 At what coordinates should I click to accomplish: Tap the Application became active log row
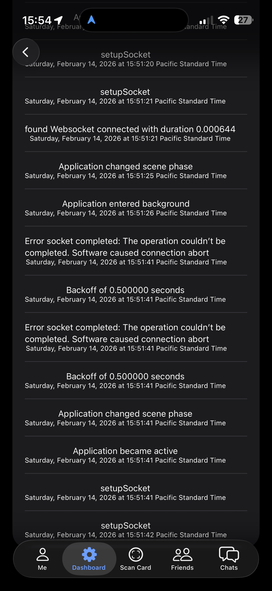125,455
